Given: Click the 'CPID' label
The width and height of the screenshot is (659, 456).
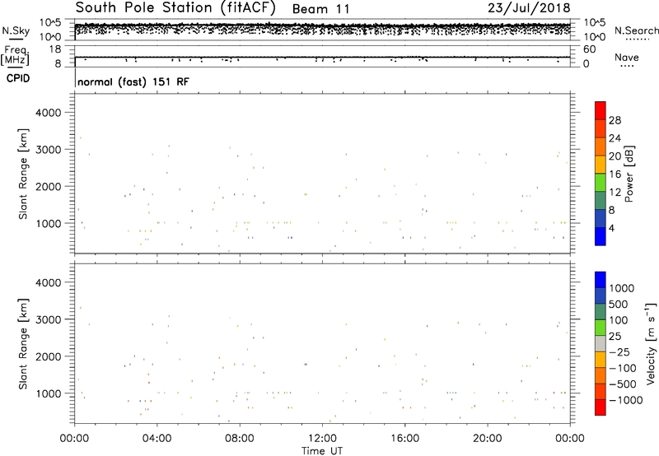Looking at the screenshot, I should 18,78.
